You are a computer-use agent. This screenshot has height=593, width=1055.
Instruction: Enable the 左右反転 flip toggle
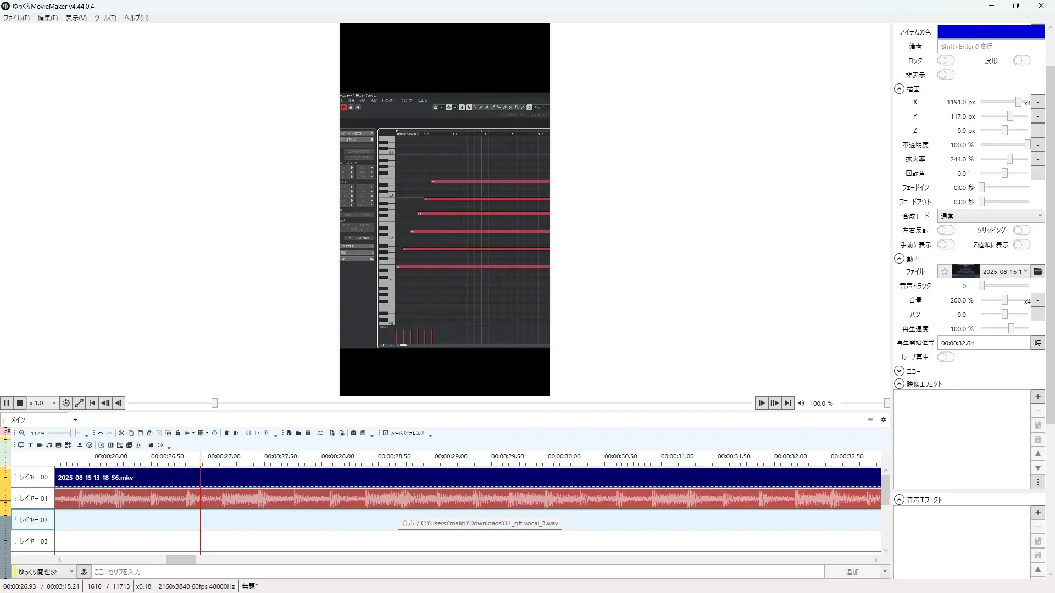946,230
